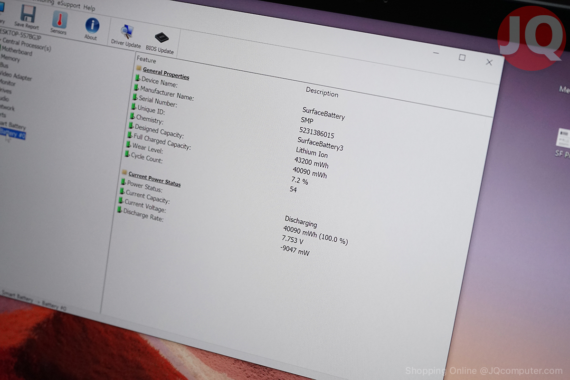Screen dimensions: 570x380
Task: Click the Current Power Status section heading
Action: click(x=154, y=179)
